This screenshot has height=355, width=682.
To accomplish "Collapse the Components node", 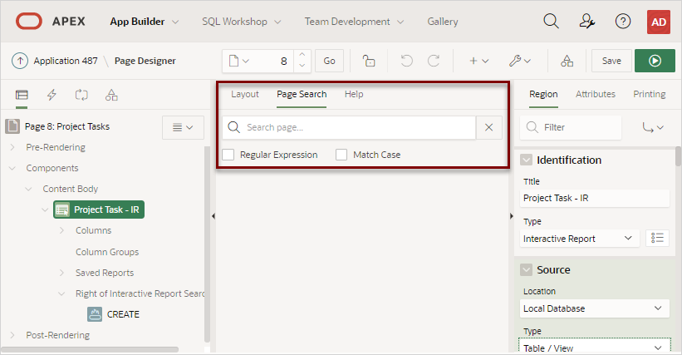I will click(x=12, y=168).
